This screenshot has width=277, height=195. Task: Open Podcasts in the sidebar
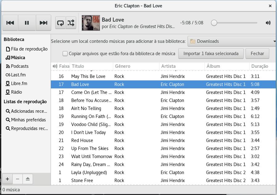pos(19,66)
